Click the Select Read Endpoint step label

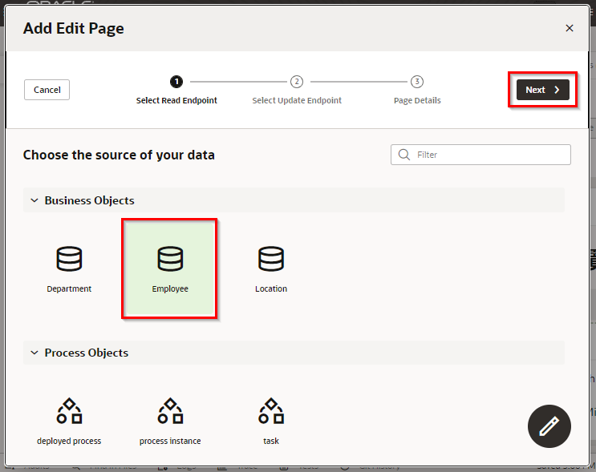(176, 101)
